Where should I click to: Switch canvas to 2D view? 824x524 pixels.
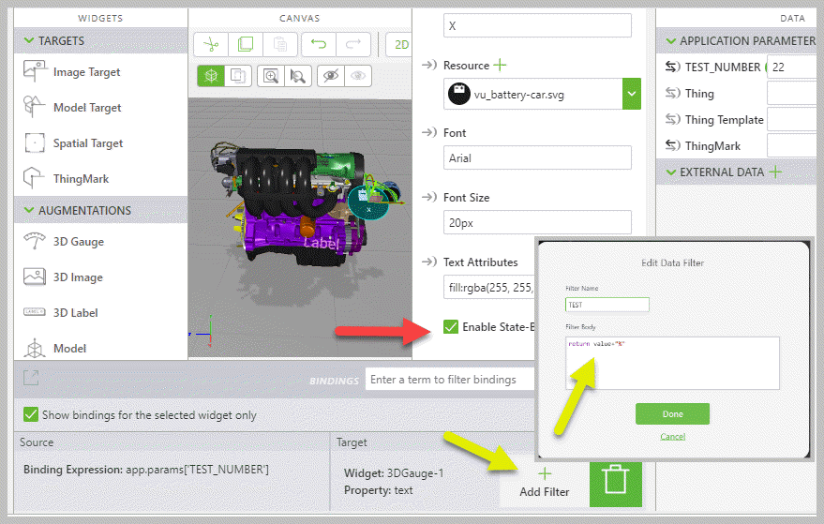[400, 44]
